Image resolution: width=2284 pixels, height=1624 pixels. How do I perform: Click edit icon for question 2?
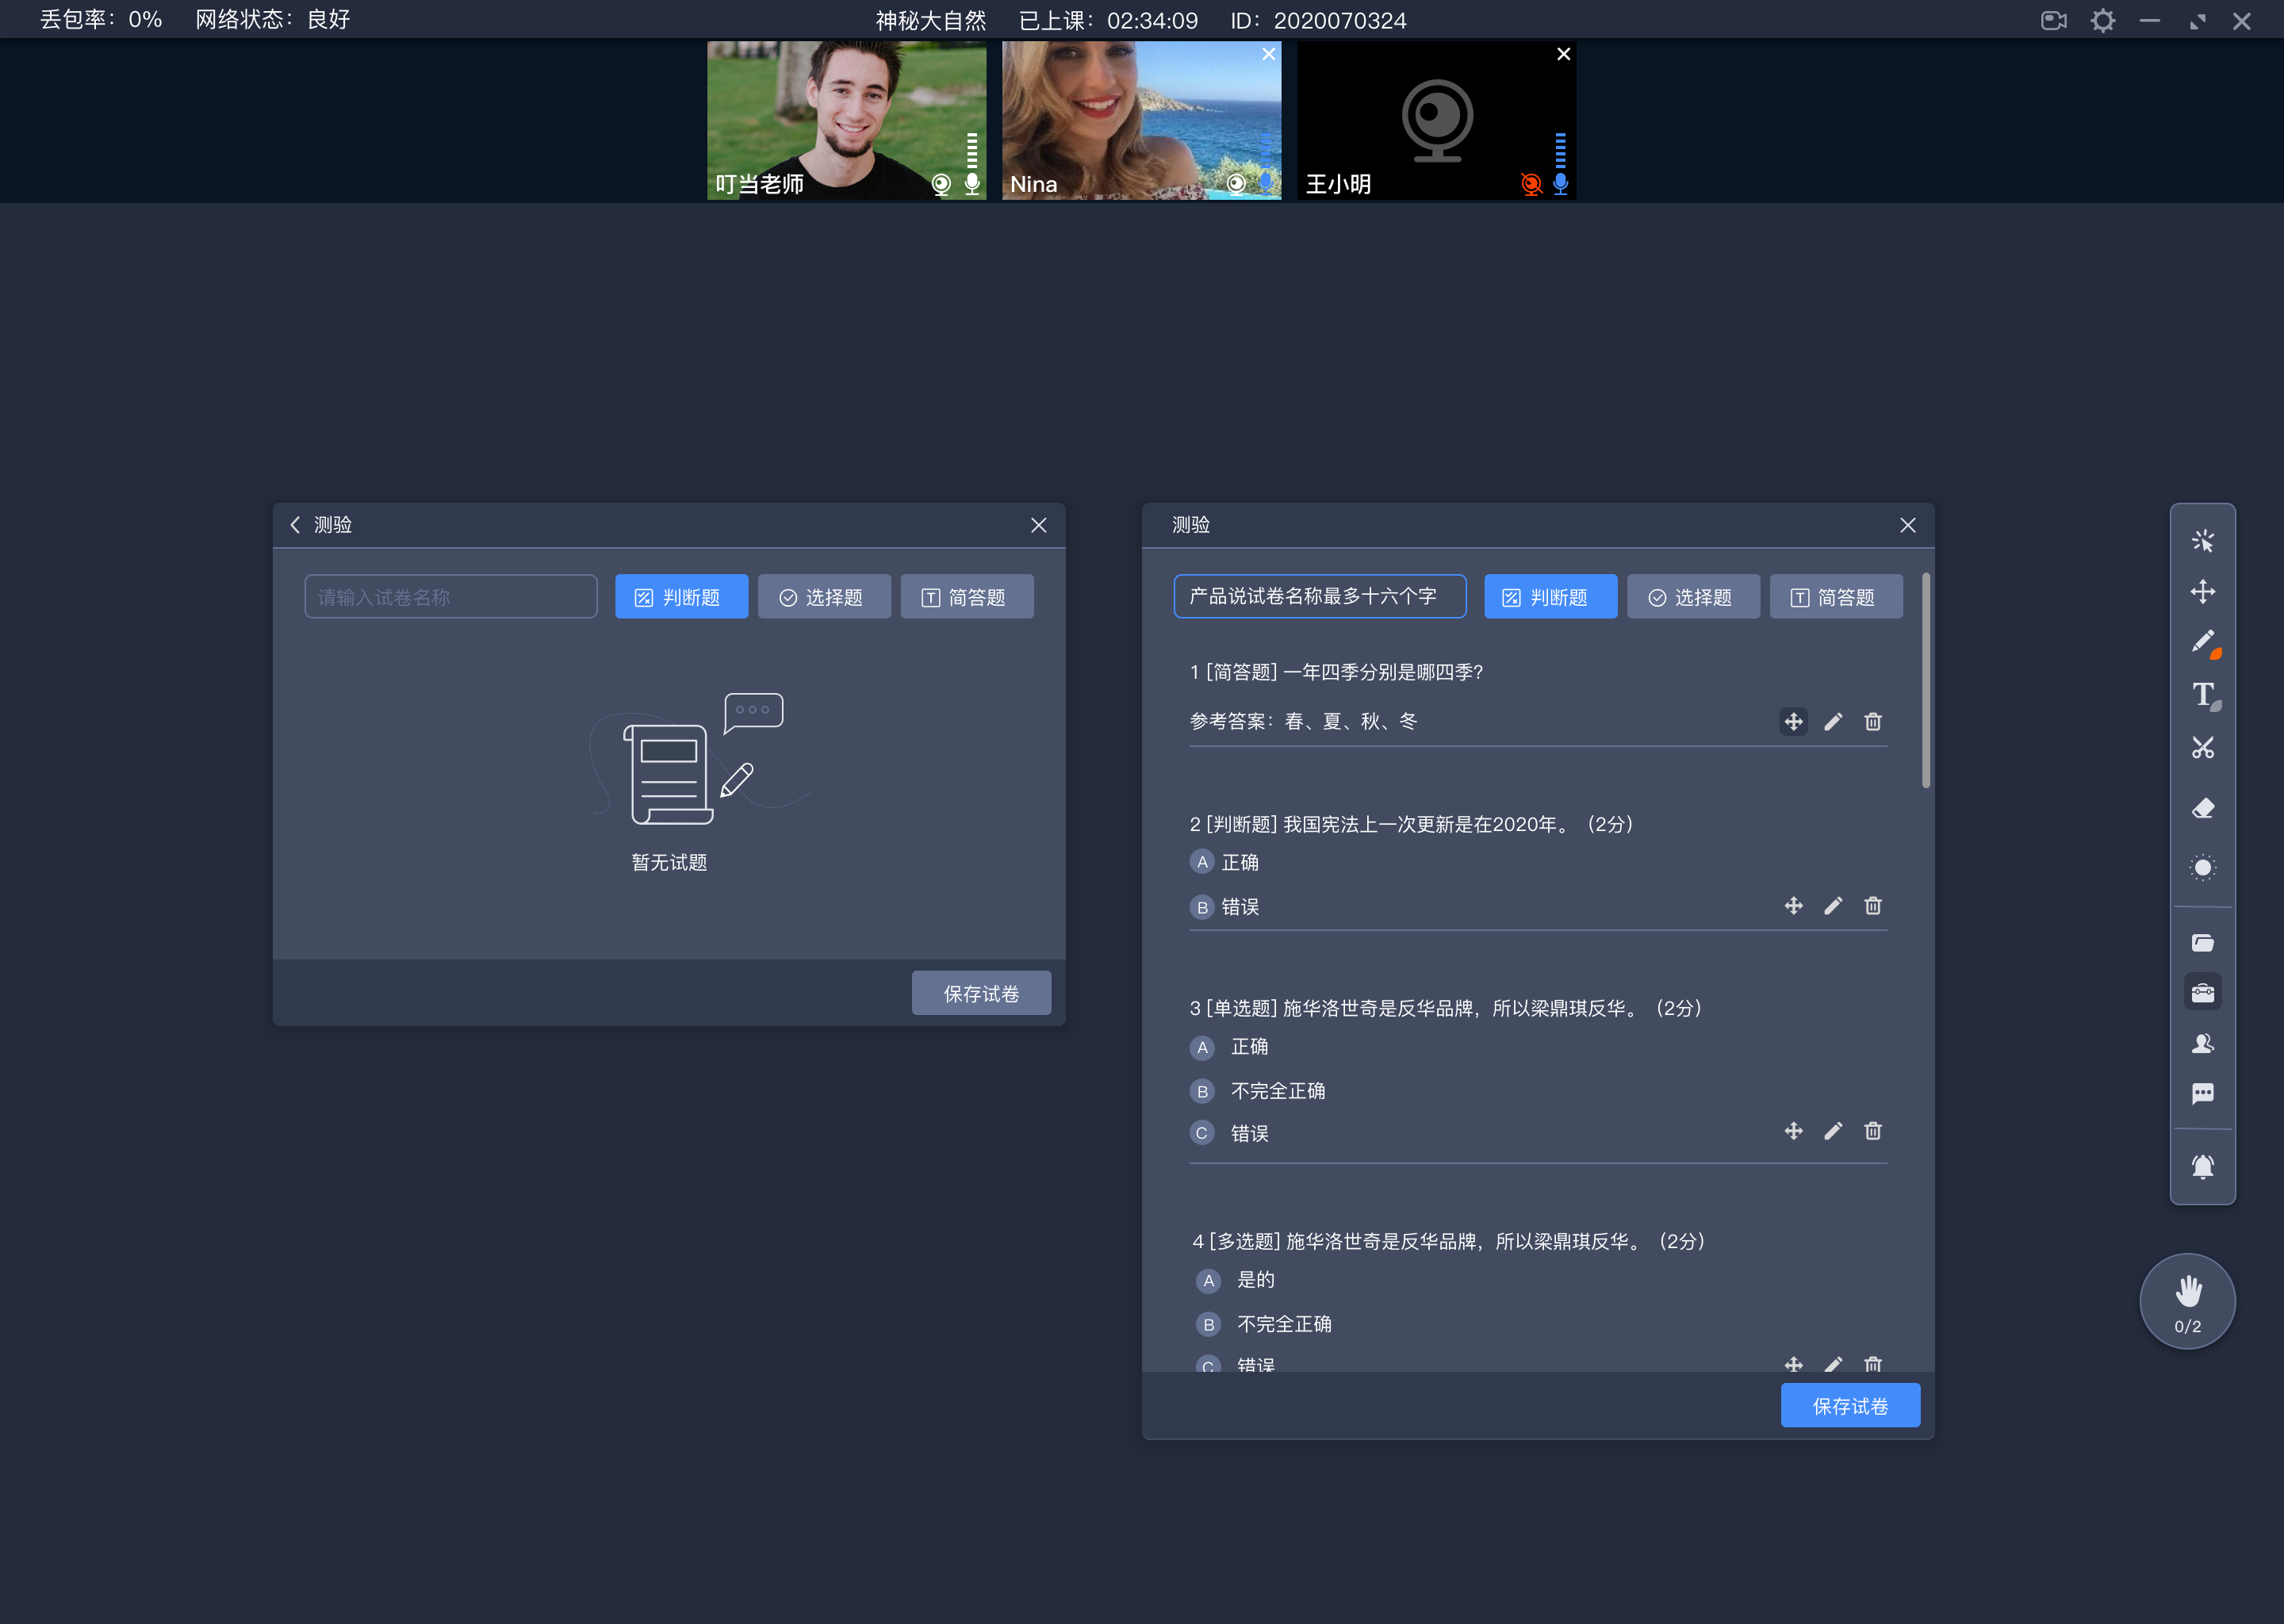[1833, 905]
